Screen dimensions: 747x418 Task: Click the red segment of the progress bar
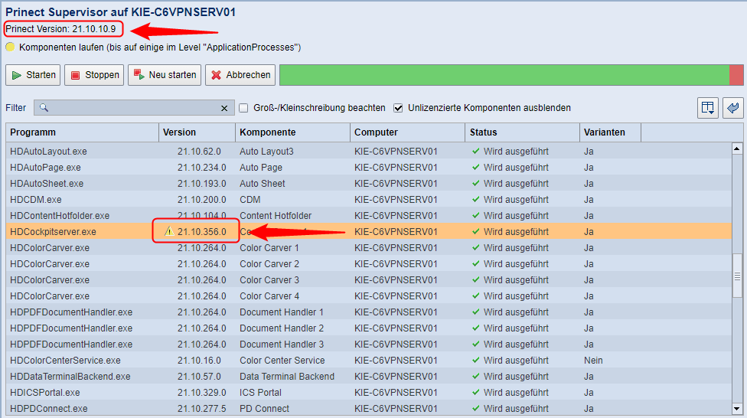pyautogui.click(x=736, y=75)
